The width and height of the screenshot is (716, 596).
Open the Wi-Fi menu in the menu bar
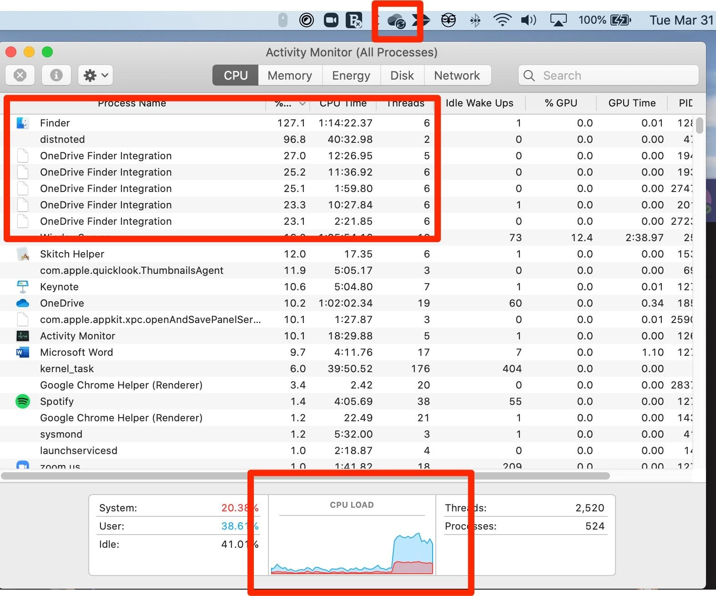tap(502, 20)
